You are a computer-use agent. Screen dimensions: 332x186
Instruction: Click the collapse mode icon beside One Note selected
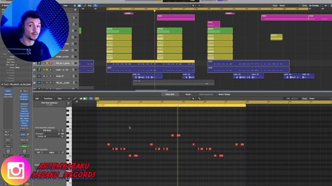68,103
